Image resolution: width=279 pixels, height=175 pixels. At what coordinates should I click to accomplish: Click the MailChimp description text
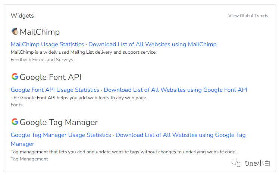coord(84,52)
